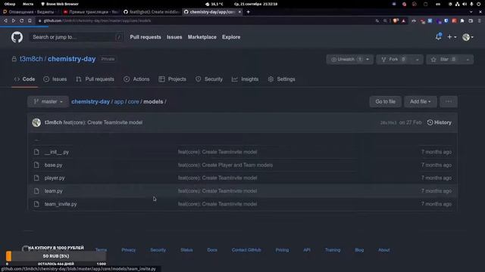Click the Fork button

(x=394, y=59)
